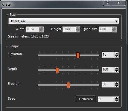Click the 'Size in meters: 1023 x 1023' text

pos(28,36)
